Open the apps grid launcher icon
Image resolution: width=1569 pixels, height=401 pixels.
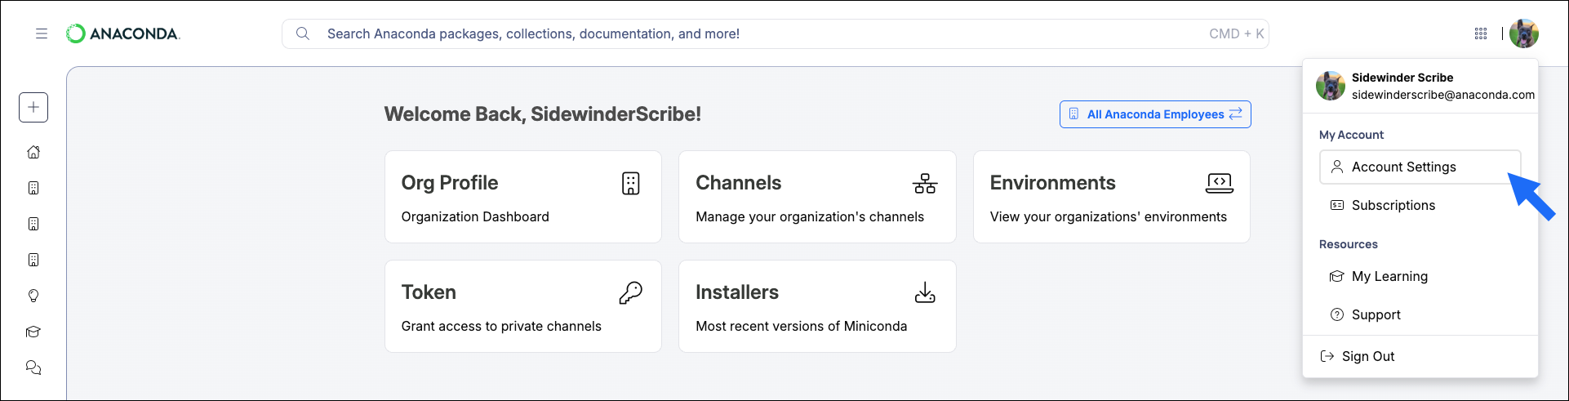coord(1481,33)
